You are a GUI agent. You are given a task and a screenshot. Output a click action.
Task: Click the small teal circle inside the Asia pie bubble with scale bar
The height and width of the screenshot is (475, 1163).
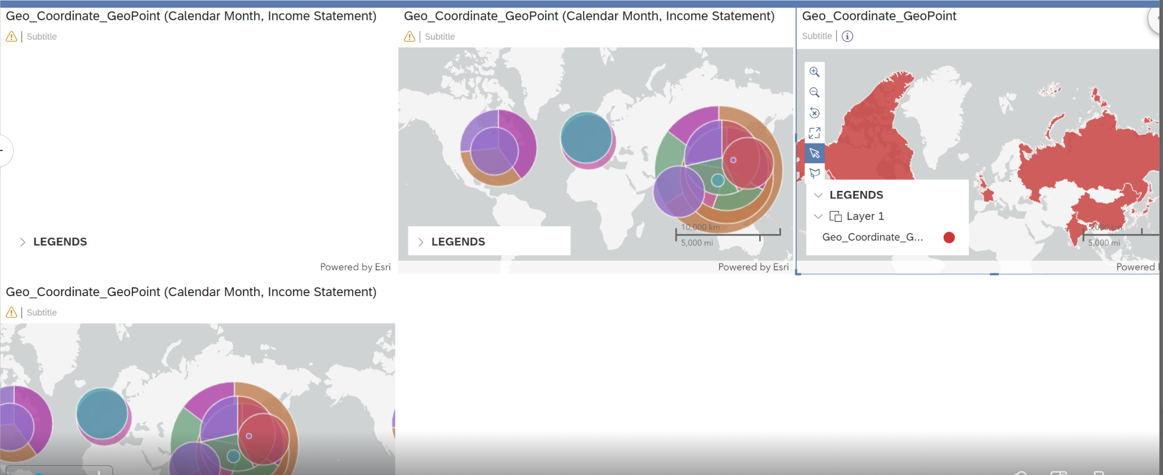tap(718, 180)
